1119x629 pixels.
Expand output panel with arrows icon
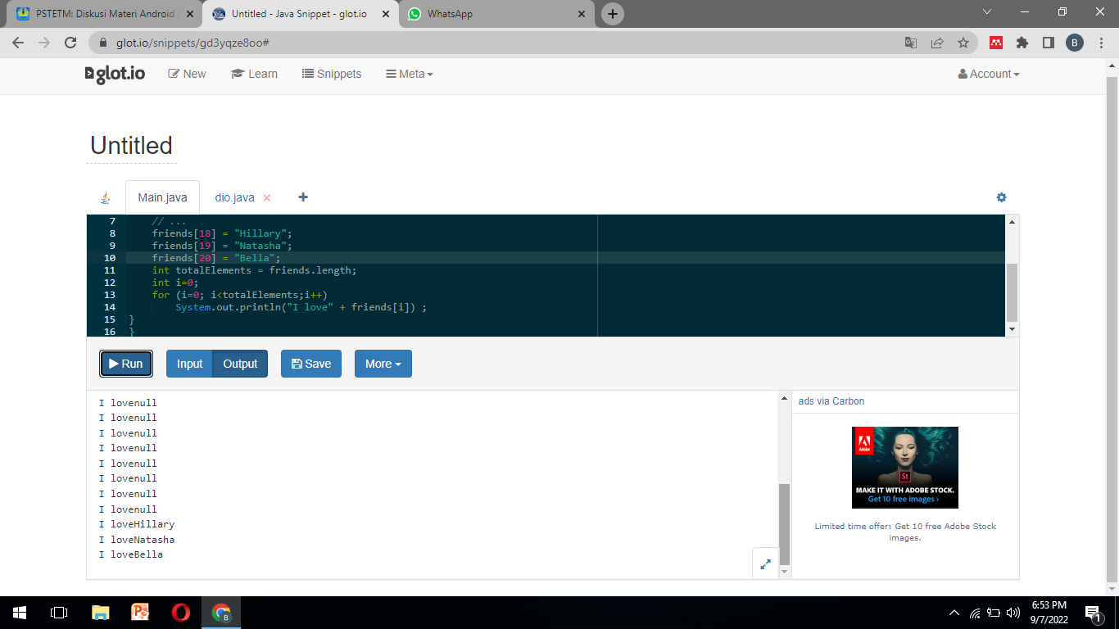point(765,564)
